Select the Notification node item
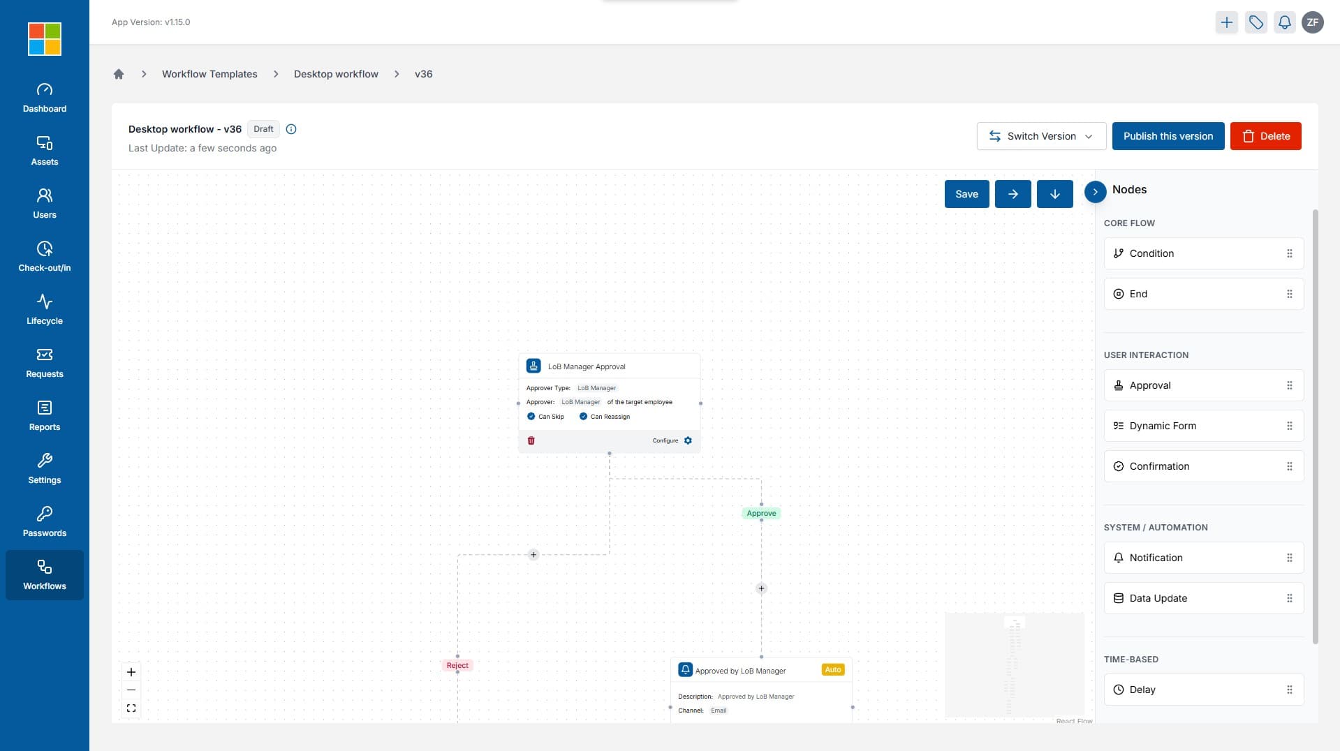Screen dimensions: 1340x751 (x=1204, y=558)
